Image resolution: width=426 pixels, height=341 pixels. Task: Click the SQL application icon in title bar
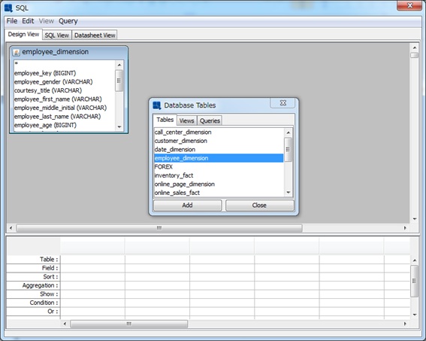click(x=9, y=8)
